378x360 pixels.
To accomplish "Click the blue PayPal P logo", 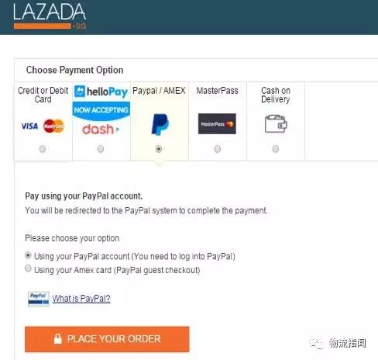I will pyautogui.click(x=160, y=124).
